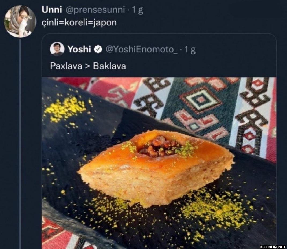The image size is (287, 249).
Task: Open the @YoshiEnomoto_ handle link
Action: coord(142,49)
